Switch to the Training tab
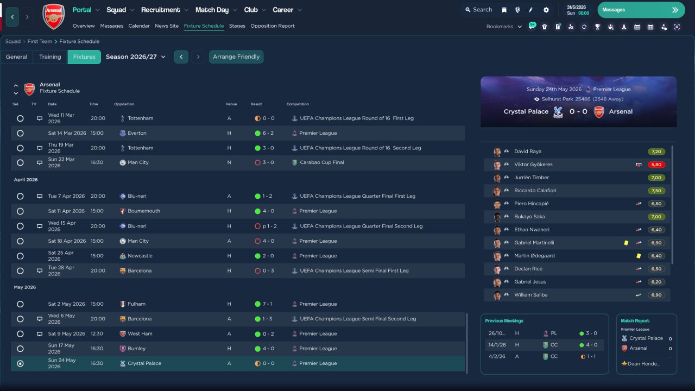The height and width of the screenshot is (391, 695). tap(50, 57)
